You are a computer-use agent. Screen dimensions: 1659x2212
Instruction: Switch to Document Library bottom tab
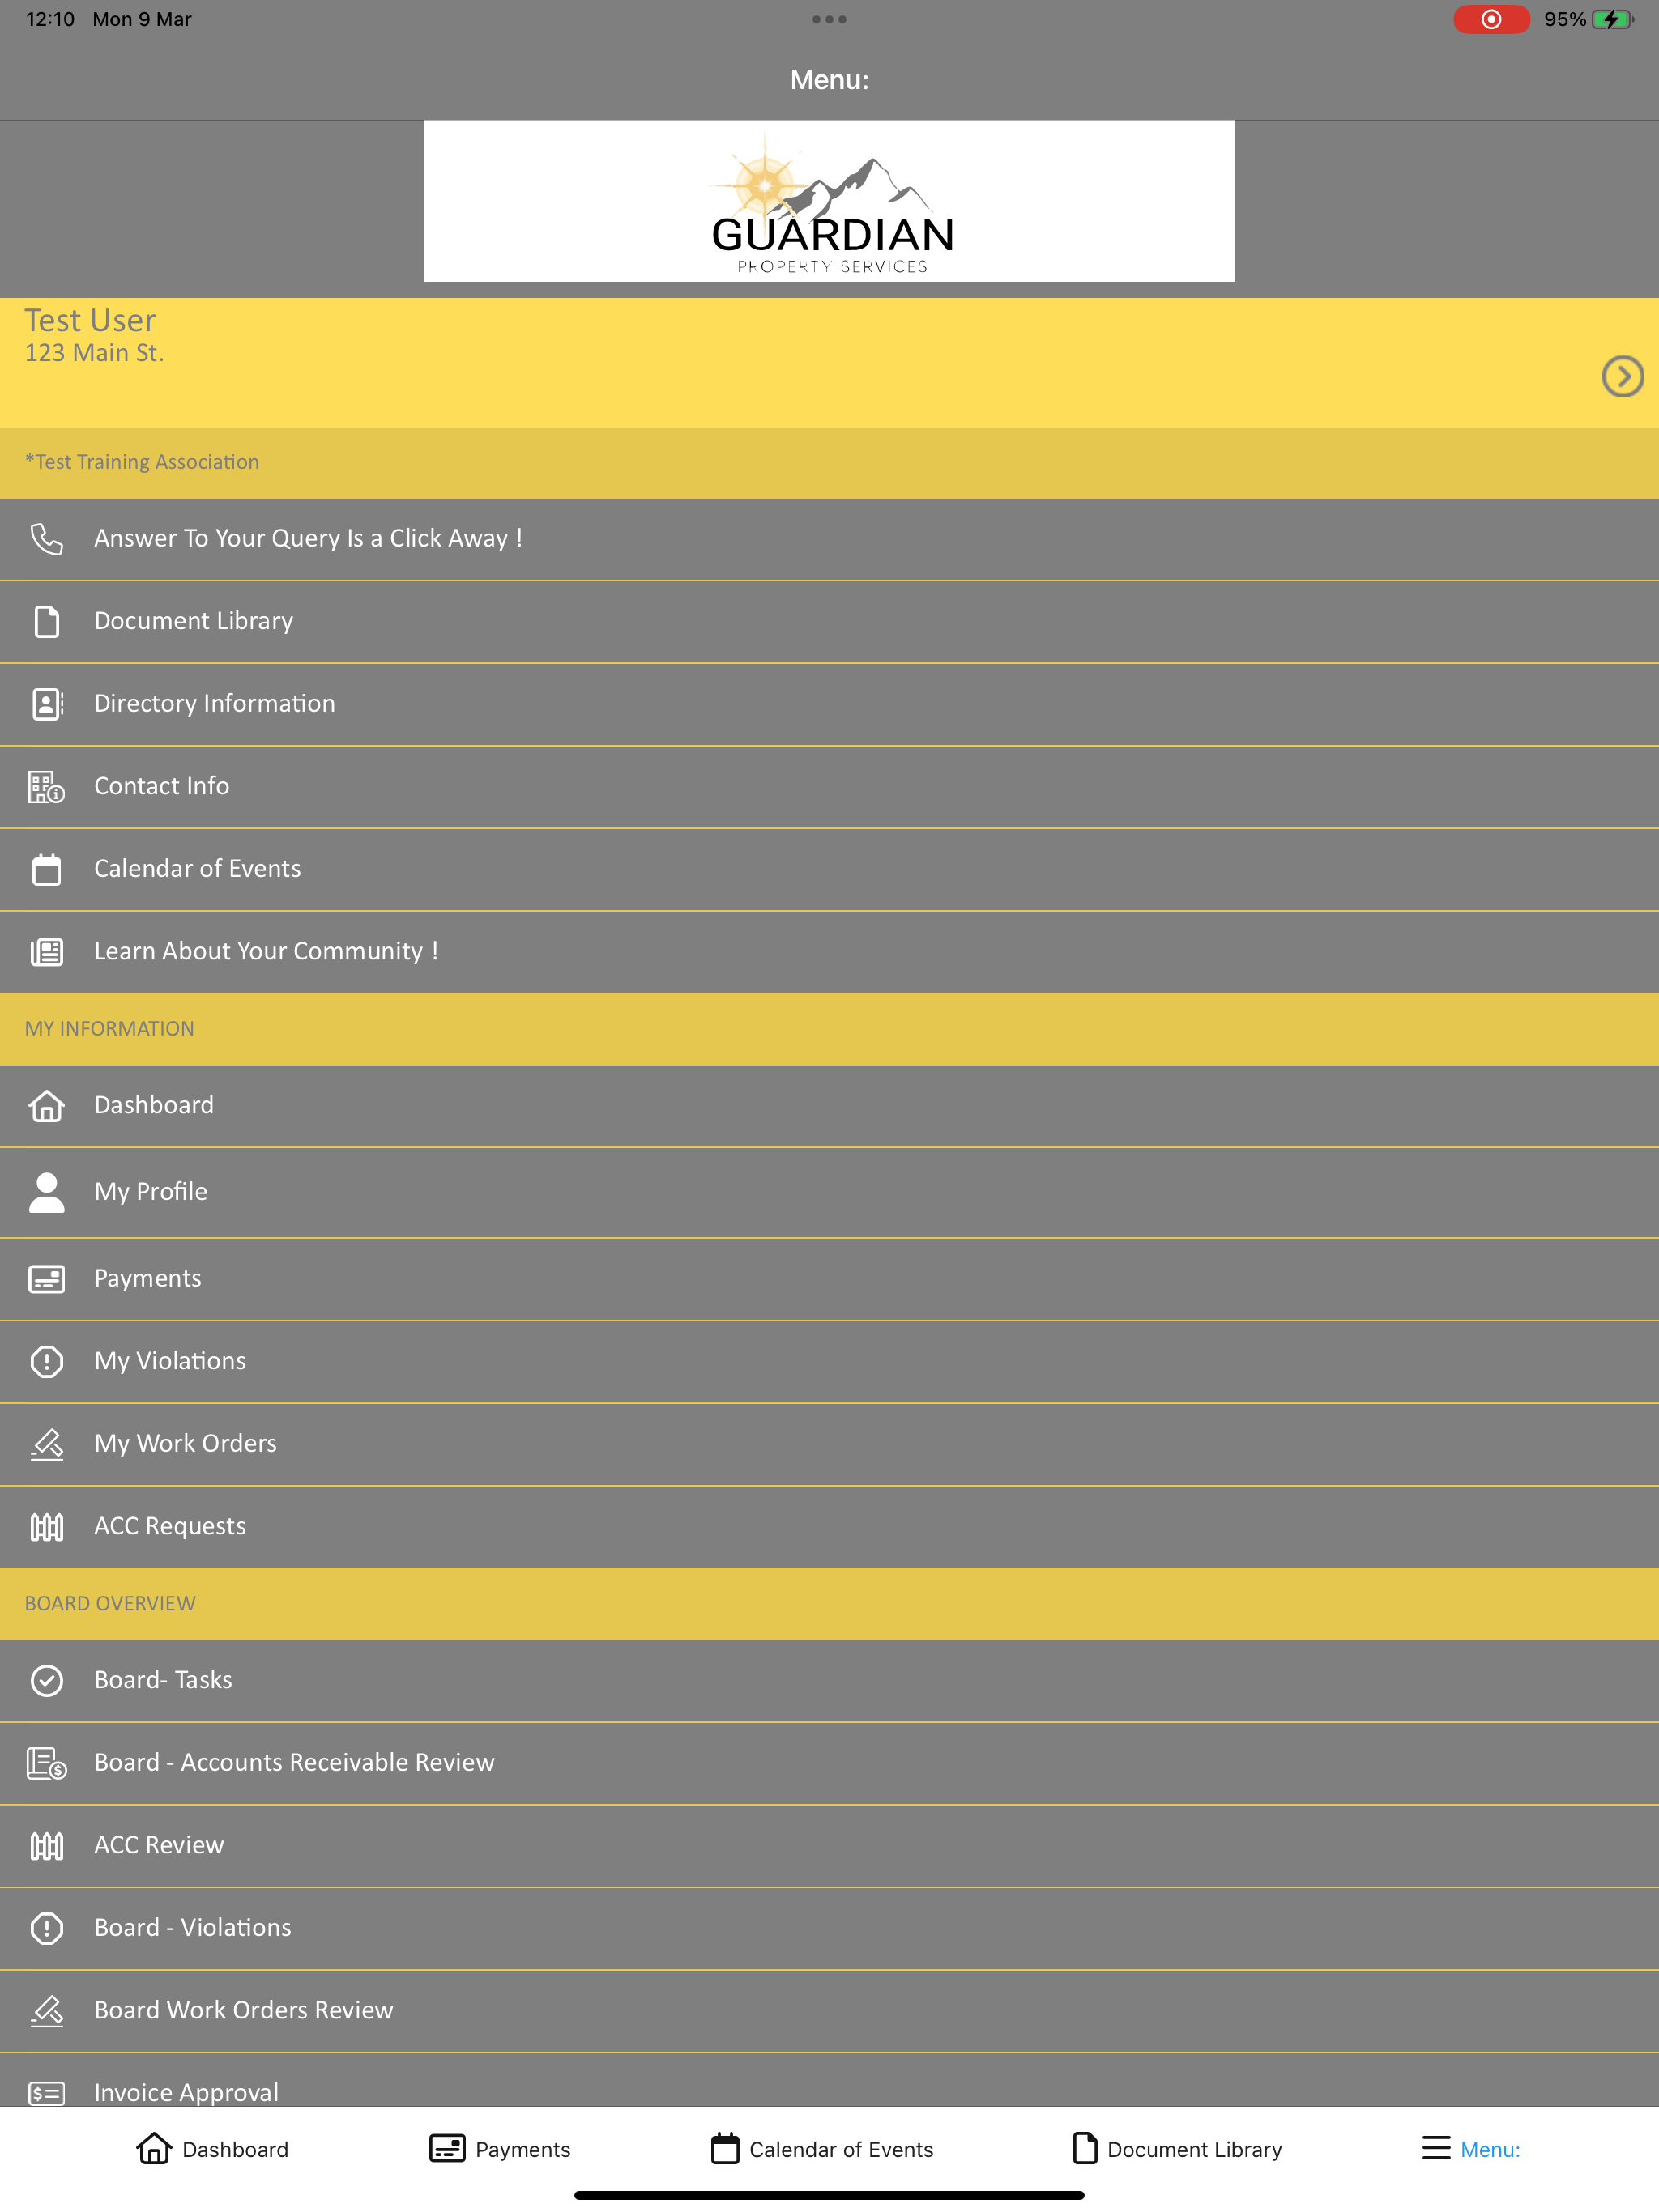[1177, 2148]
